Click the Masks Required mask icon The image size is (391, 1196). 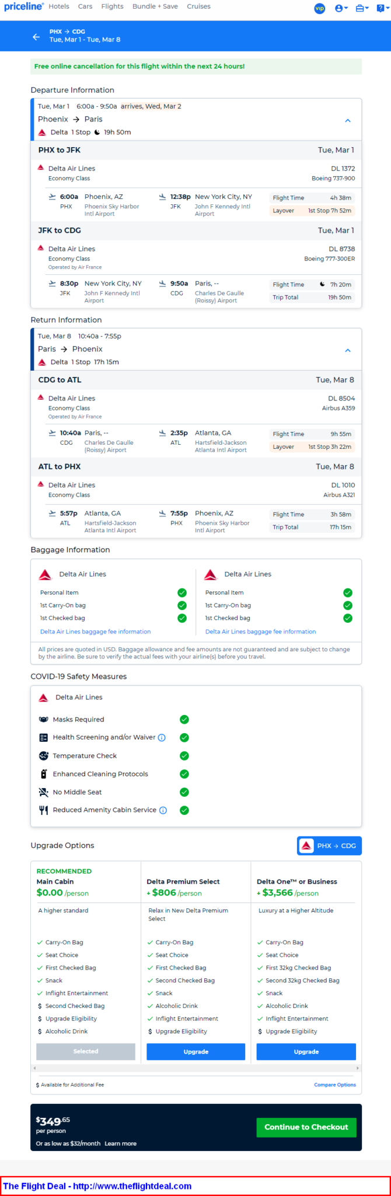pyautogui.click(x=43, y=720)
